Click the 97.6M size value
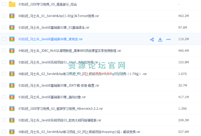The image size is (201, 136). pos(183,28)
